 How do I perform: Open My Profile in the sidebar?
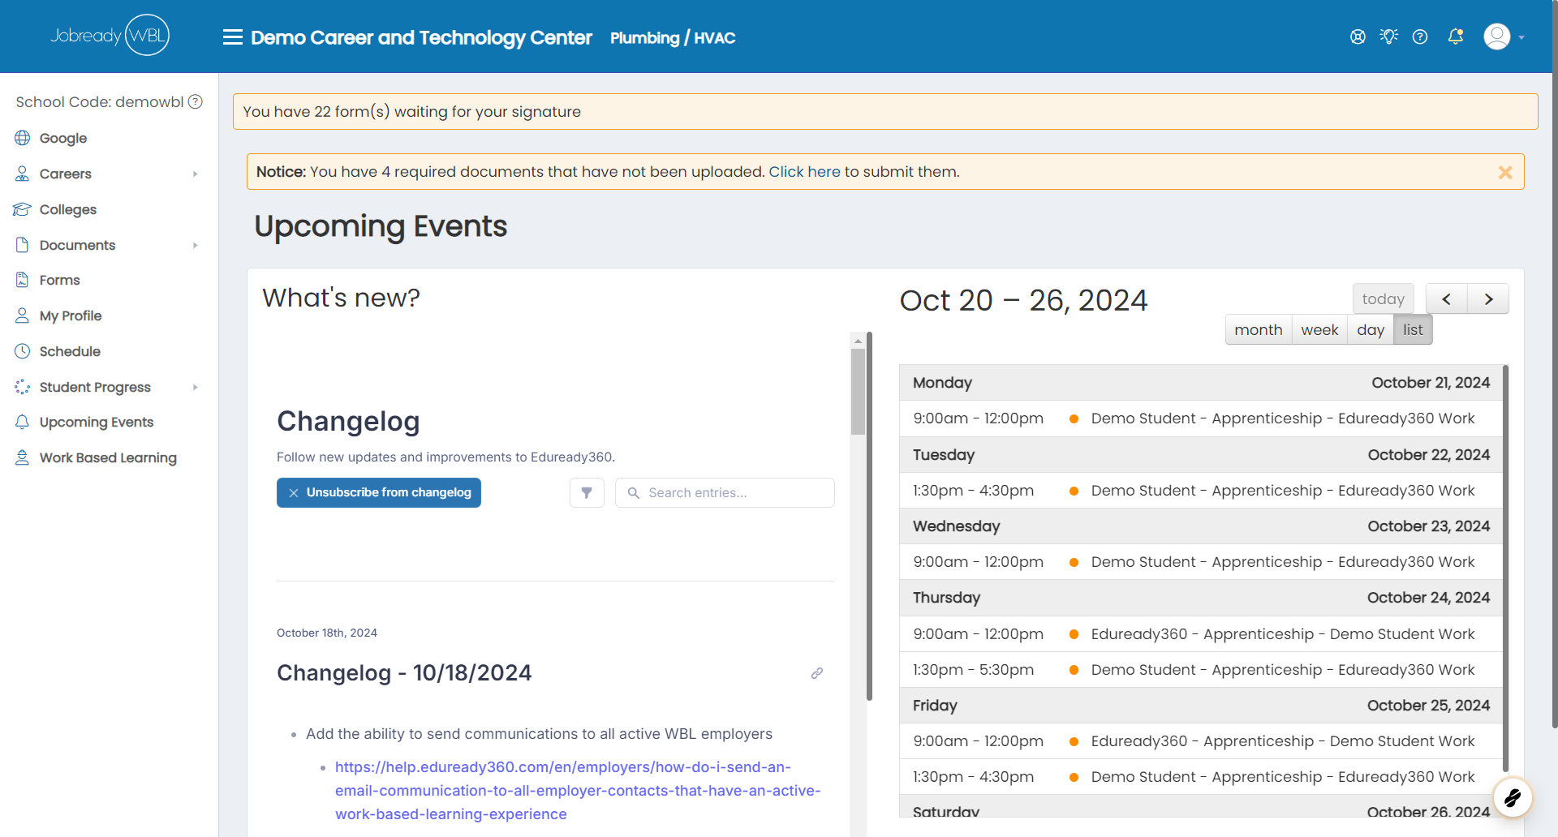[71, 315]
